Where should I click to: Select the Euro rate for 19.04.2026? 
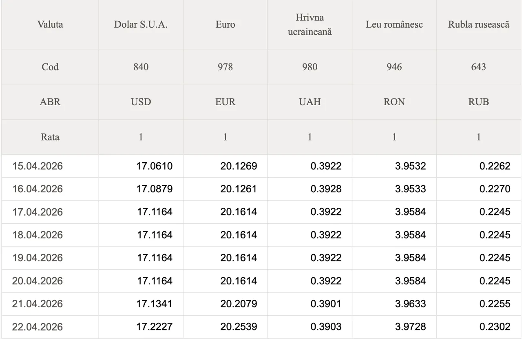coord(239,258)
